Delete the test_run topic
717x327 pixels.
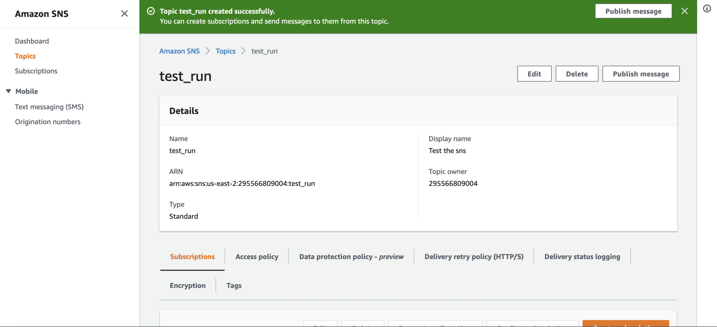(x=577, y=74)
